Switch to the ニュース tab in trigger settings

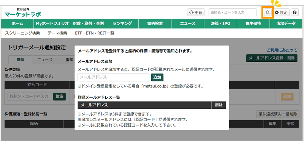(45, 60)
